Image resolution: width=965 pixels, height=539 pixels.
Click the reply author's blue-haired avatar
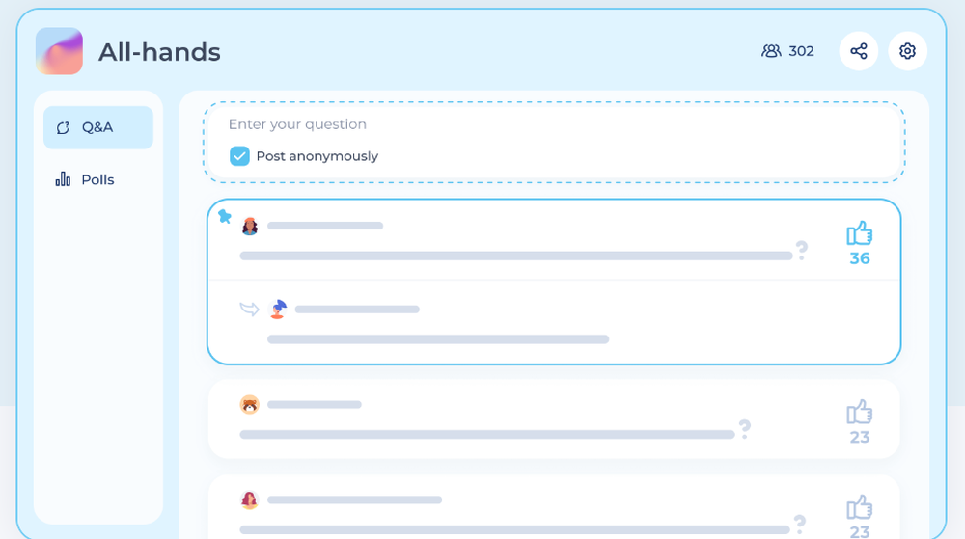pos(278,310)
